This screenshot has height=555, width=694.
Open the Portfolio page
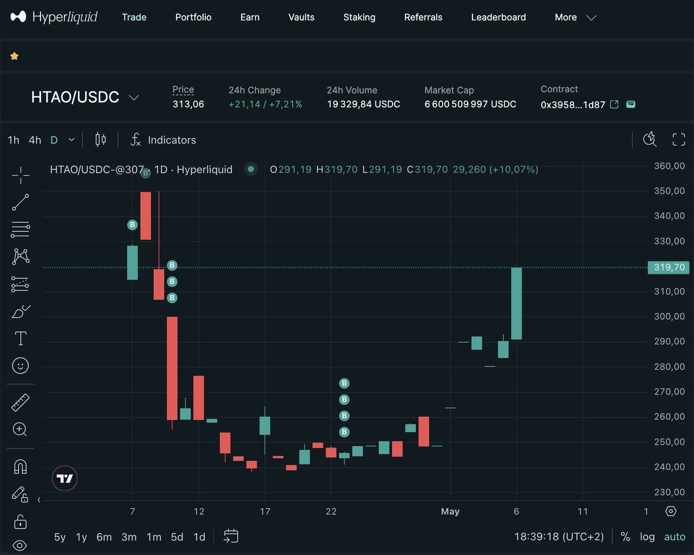193,17
